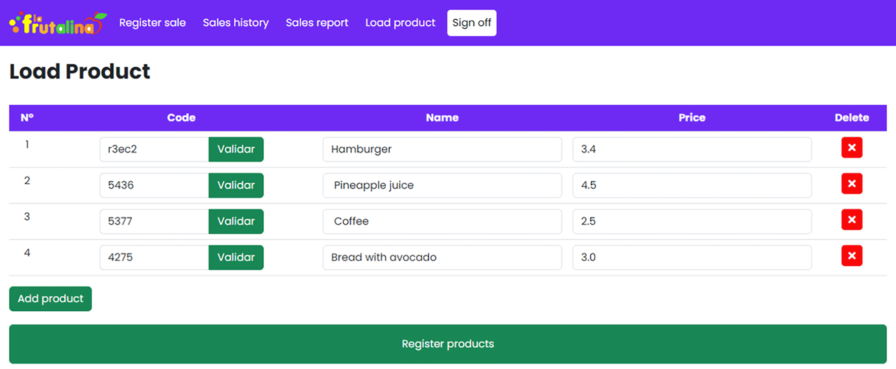
Task: Click the Sign off button
Action: [471, 23]
